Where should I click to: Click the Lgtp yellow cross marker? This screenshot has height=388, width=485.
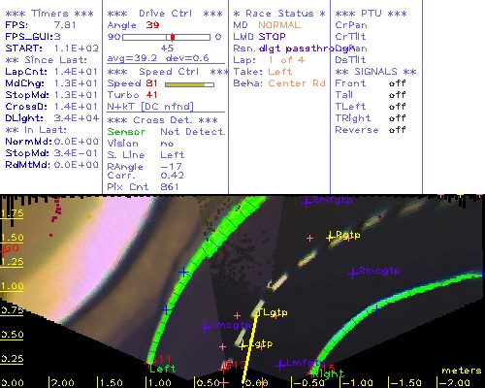coord(243,345)
